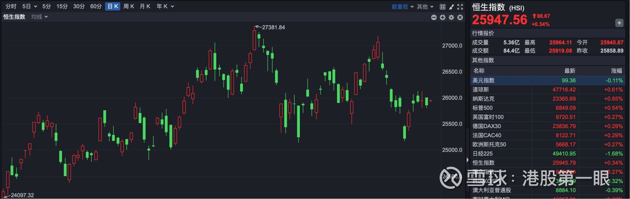Select the 标普500 index row

point(547,108)
